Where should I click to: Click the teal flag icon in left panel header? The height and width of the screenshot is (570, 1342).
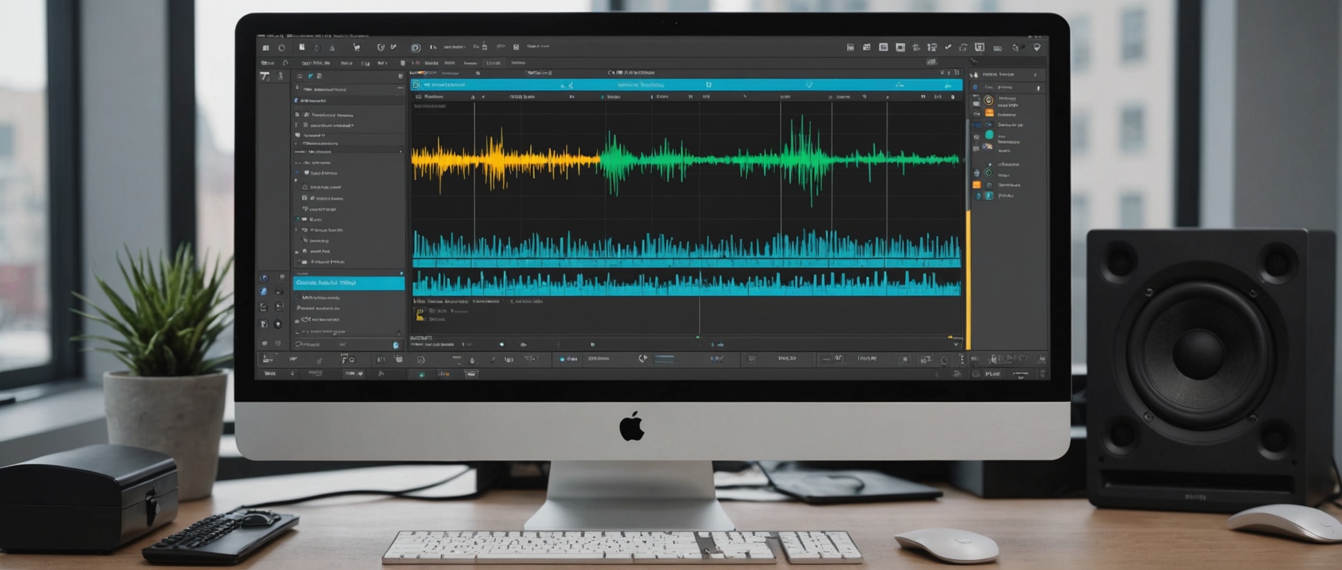310,76
